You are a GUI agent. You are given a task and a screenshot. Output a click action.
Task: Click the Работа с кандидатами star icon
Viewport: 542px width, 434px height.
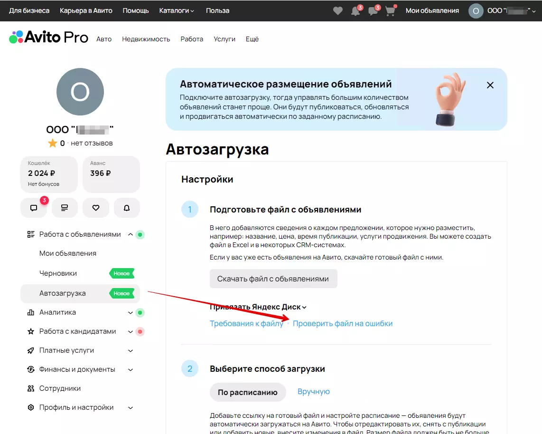point(31,331)
